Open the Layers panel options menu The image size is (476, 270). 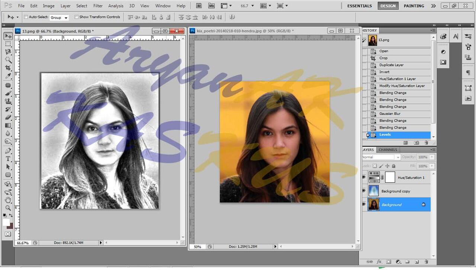(432, 150)
